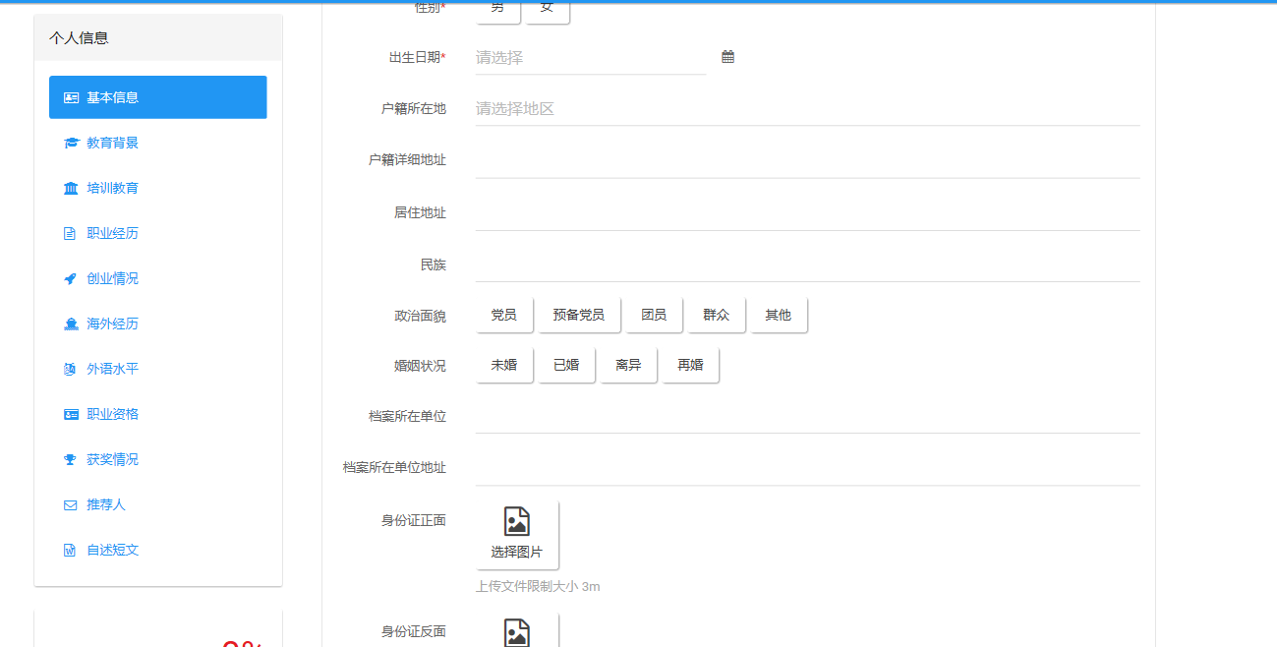Click the 个人信息 panel header

(x=158, y=38)
